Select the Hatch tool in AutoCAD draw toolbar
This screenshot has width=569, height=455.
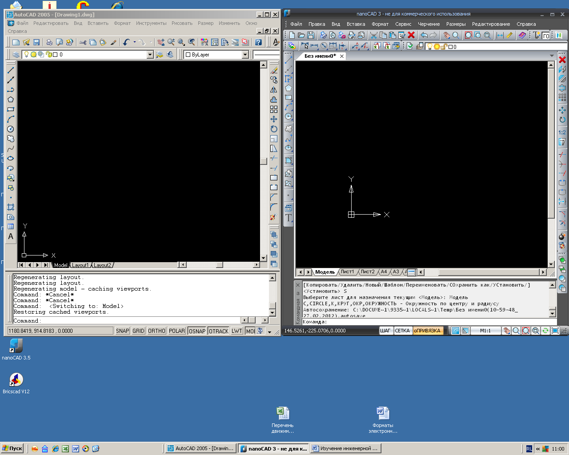click(11, 207)
